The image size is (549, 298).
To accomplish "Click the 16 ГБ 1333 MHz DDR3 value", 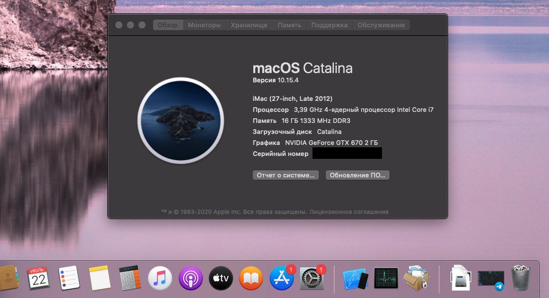I will point(316,121).
